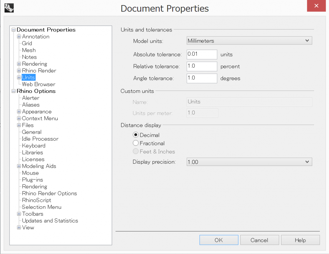The width and height of the screenshot is (329, 254).
Task: Open the RhinoScript options page
Action: pos(37,200)
